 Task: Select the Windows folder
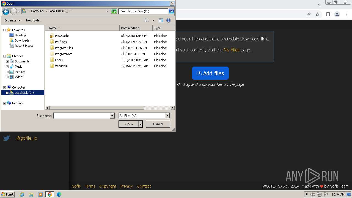pyautogui.click(x=61, y=66)
